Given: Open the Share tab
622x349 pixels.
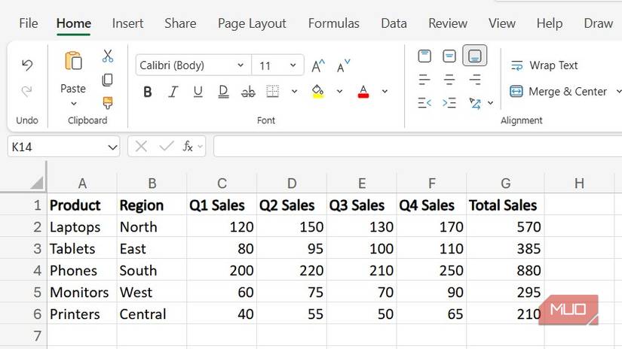Looking at the screenshot, I should [x=180, y=23].
